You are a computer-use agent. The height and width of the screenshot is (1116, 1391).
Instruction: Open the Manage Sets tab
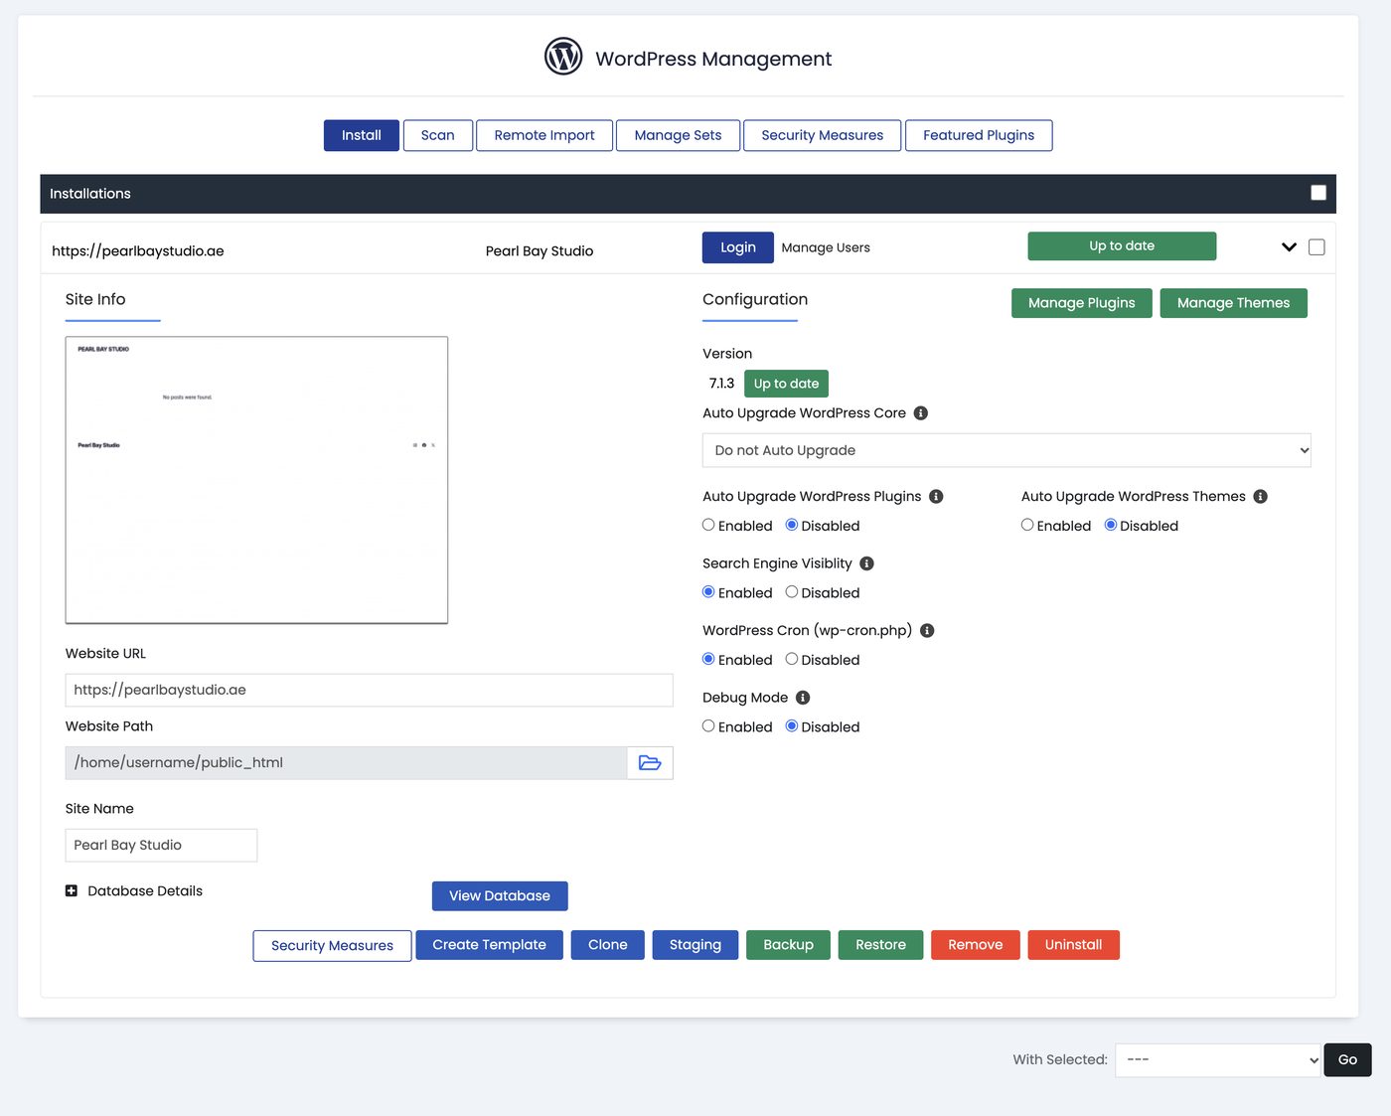(x=679, y=135)
